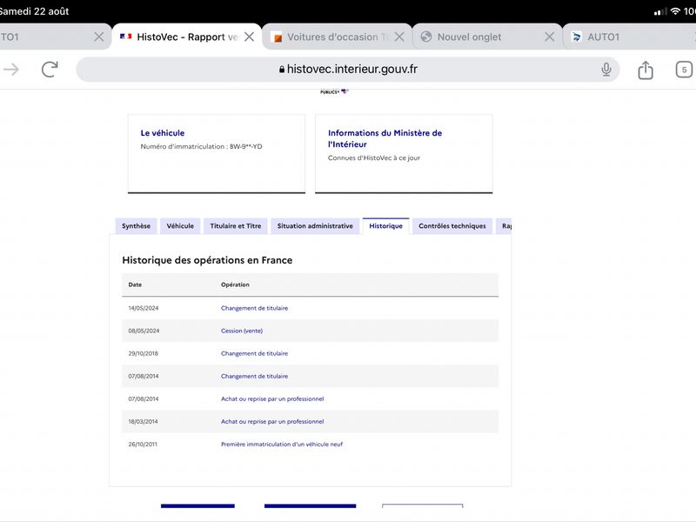
Task: Click Historique des opérations en France heading
Action: pyautogui.click(x=207, y=260)
